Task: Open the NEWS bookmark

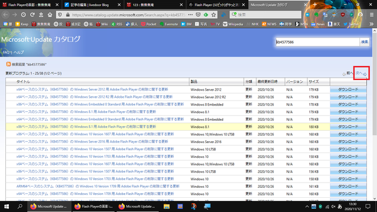Action: (269, 24)
